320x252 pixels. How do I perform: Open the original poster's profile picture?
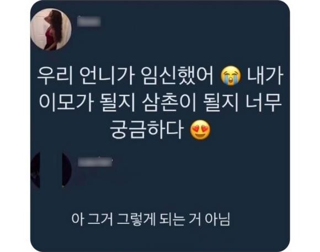click(x=51, y=29)
